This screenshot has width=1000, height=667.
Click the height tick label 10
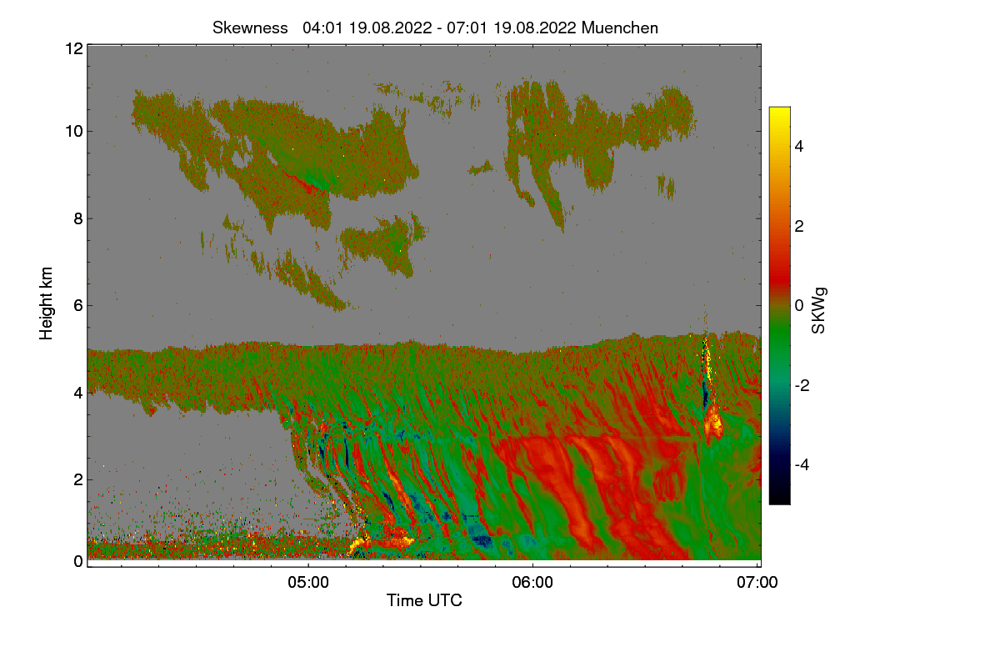pyautogui.click(x=72, y=131)
